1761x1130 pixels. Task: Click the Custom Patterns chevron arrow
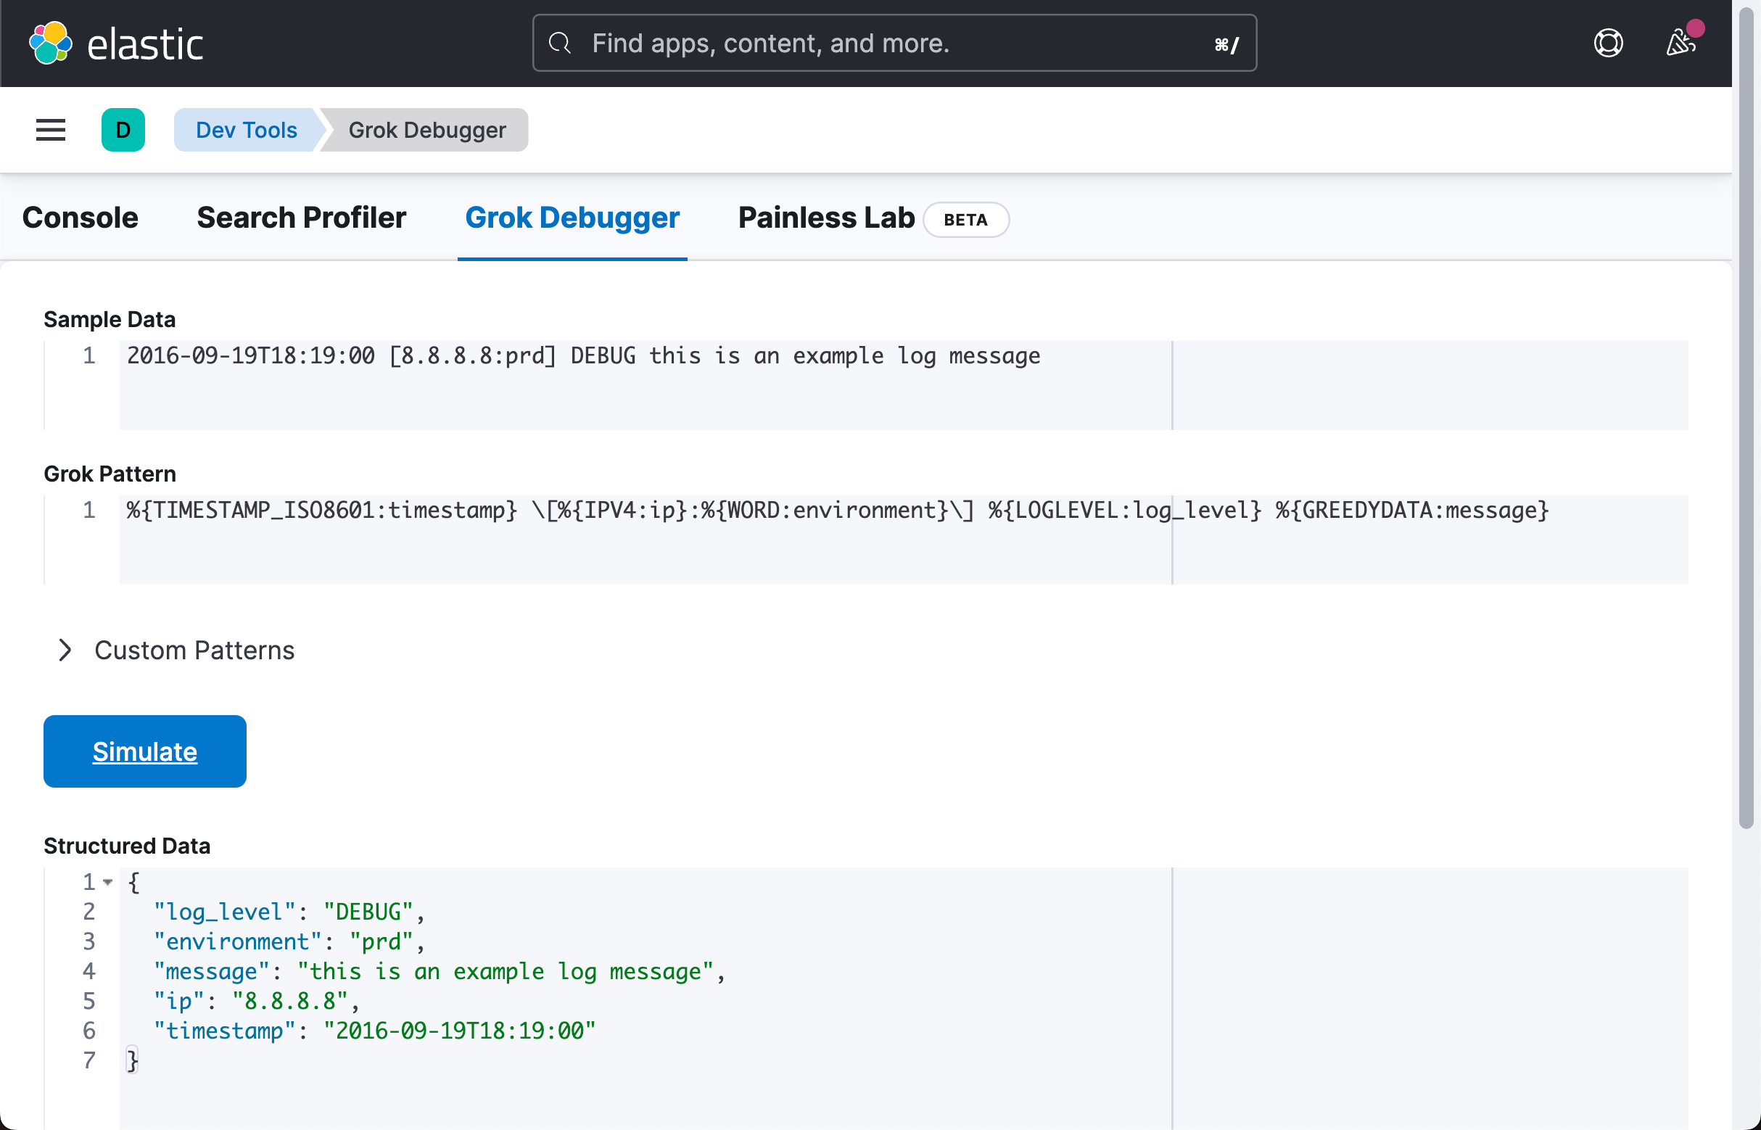pyautogui.click(x=65, y=650)
